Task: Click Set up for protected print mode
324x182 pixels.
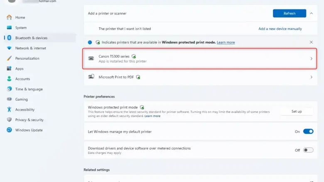Action: (x=297, y=111)
